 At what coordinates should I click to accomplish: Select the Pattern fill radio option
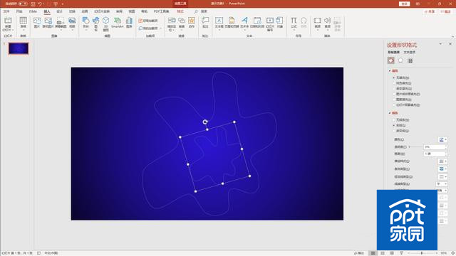point(402,100)
